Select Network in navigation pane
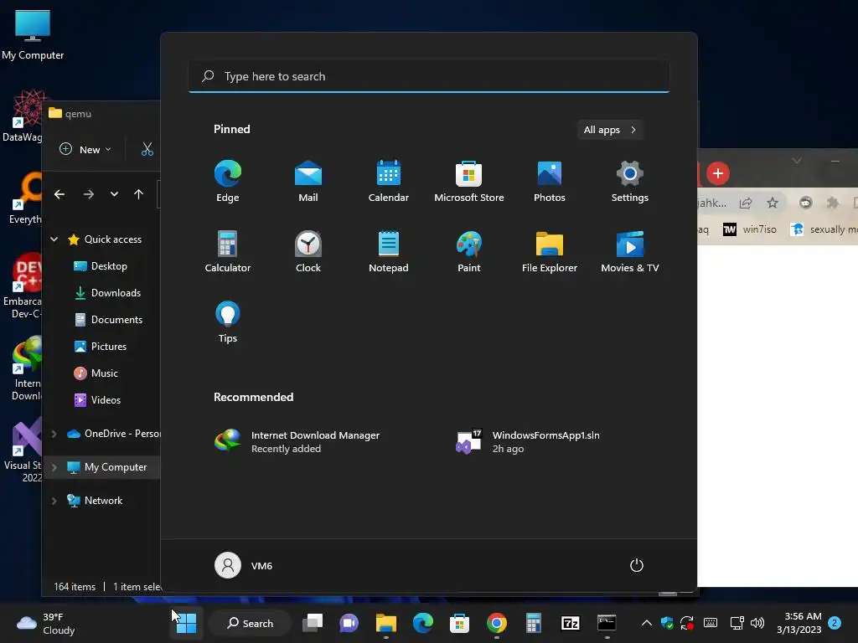Image resolution: width=858 pixels, height=643 pixels. (x=95, y=501)
